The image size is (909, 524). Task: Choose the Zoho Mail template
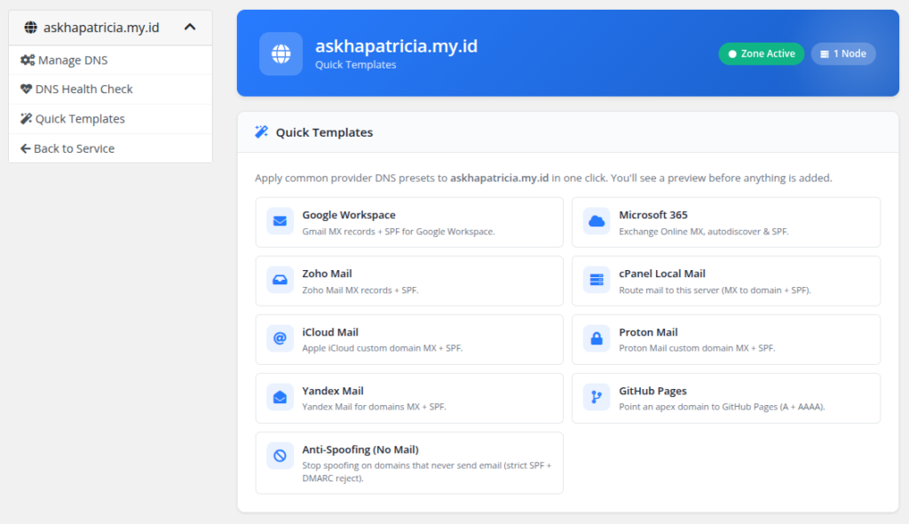pos(409,281)
